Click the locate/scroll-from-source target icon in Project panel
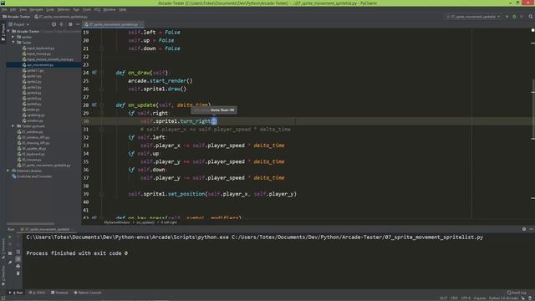 point(53,24)
